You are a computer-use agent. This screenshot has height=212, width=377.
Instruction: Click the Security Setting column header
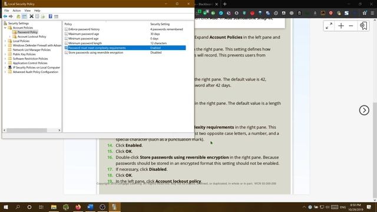160,24
